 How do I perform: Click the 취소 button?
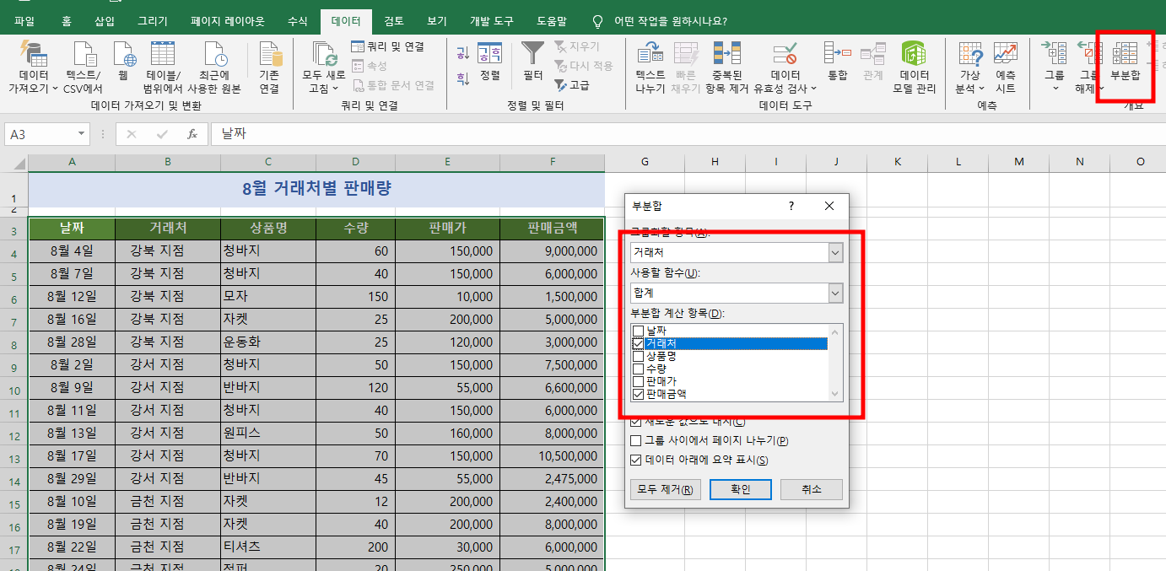click(812, 489)
